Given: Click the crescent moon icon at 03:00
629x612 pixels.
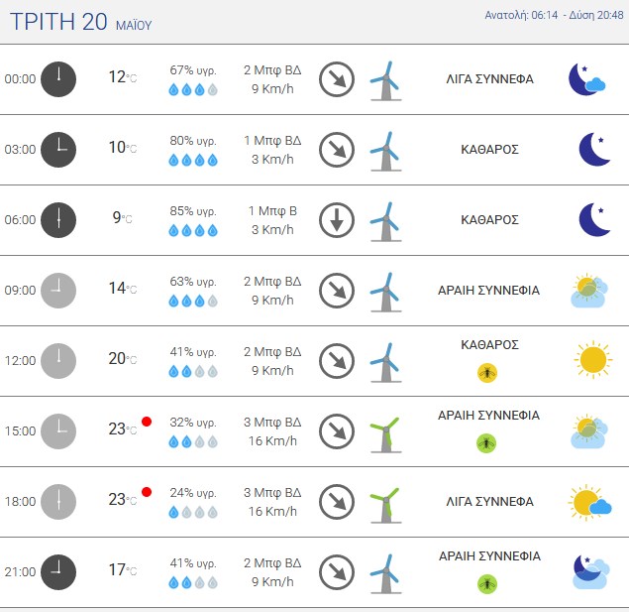Looking at the screenshot, I should tap(594, 150).
